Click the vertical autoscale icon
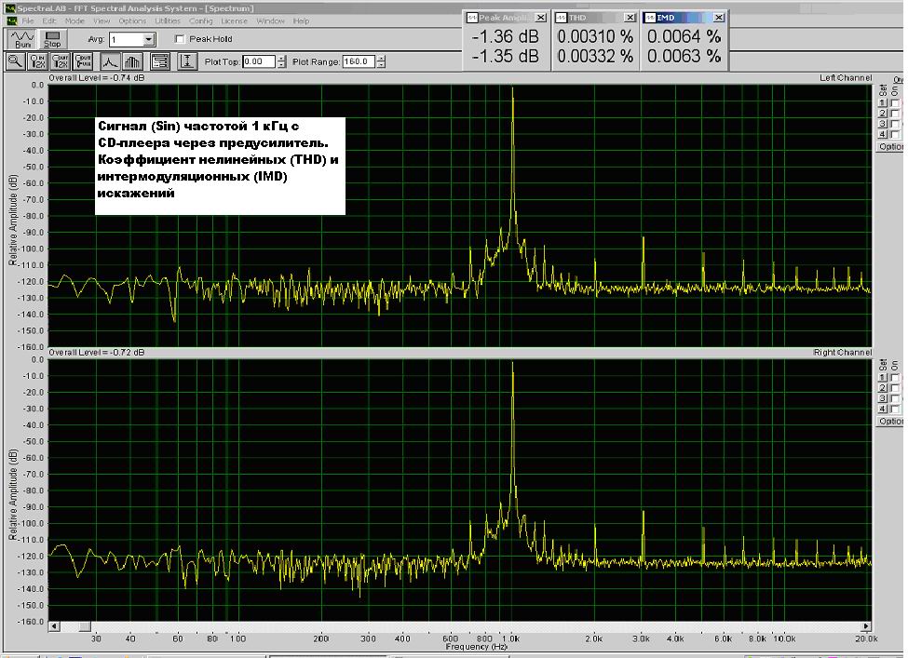The image size is (908, 658). pos(187,61)
